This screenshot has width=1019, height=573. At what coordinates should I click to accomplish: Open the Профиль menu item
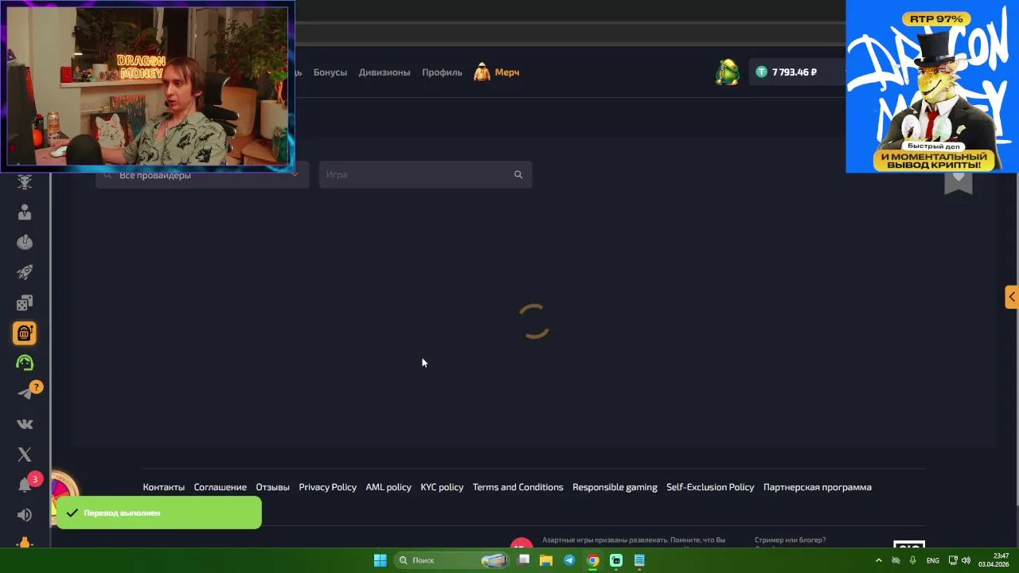[442, 72]
